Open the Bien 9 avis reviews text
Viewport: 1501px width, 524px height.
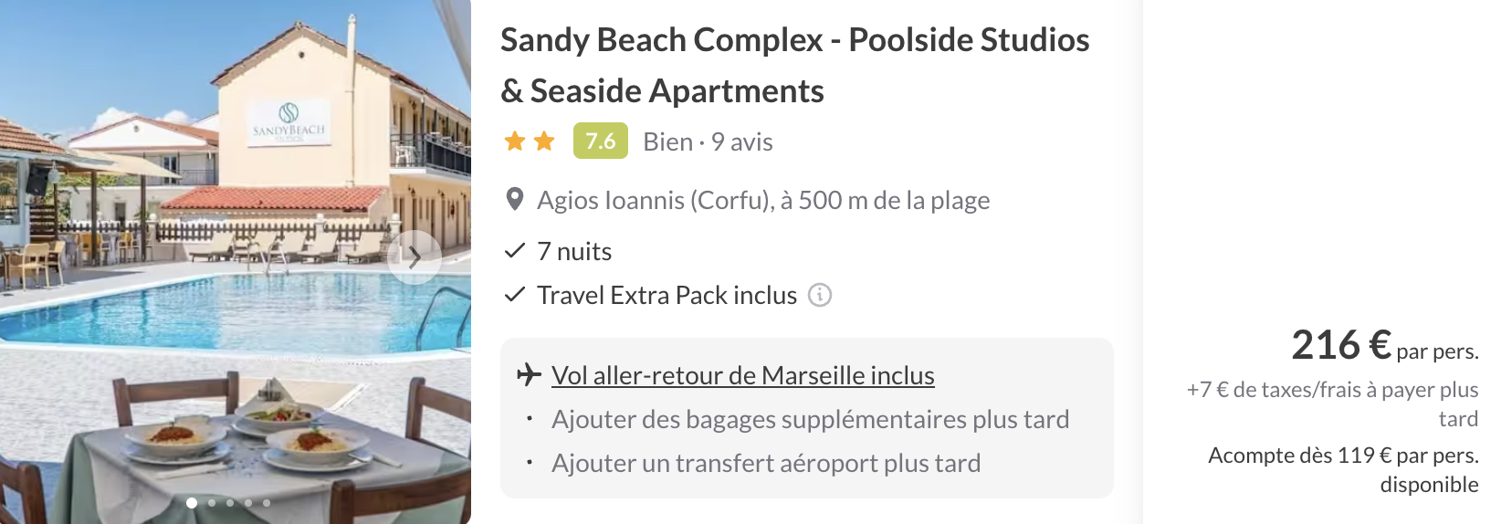click(x=708, y=141)
